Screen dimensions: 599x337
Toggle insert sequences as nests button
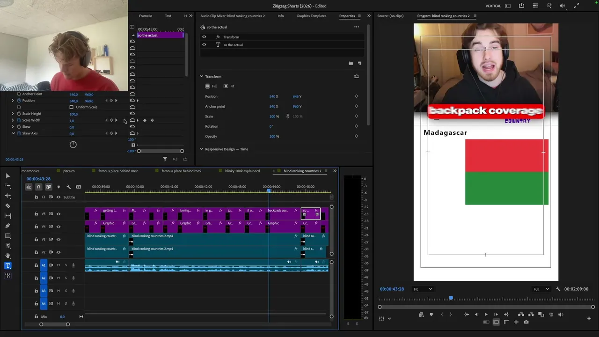[29, 187]
